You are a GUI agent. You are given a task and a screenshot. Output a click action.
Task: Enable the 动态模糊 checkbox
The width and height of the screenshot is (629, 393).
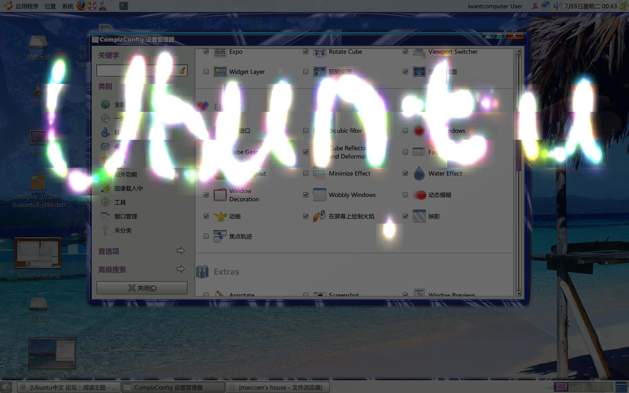pos(405,195)
